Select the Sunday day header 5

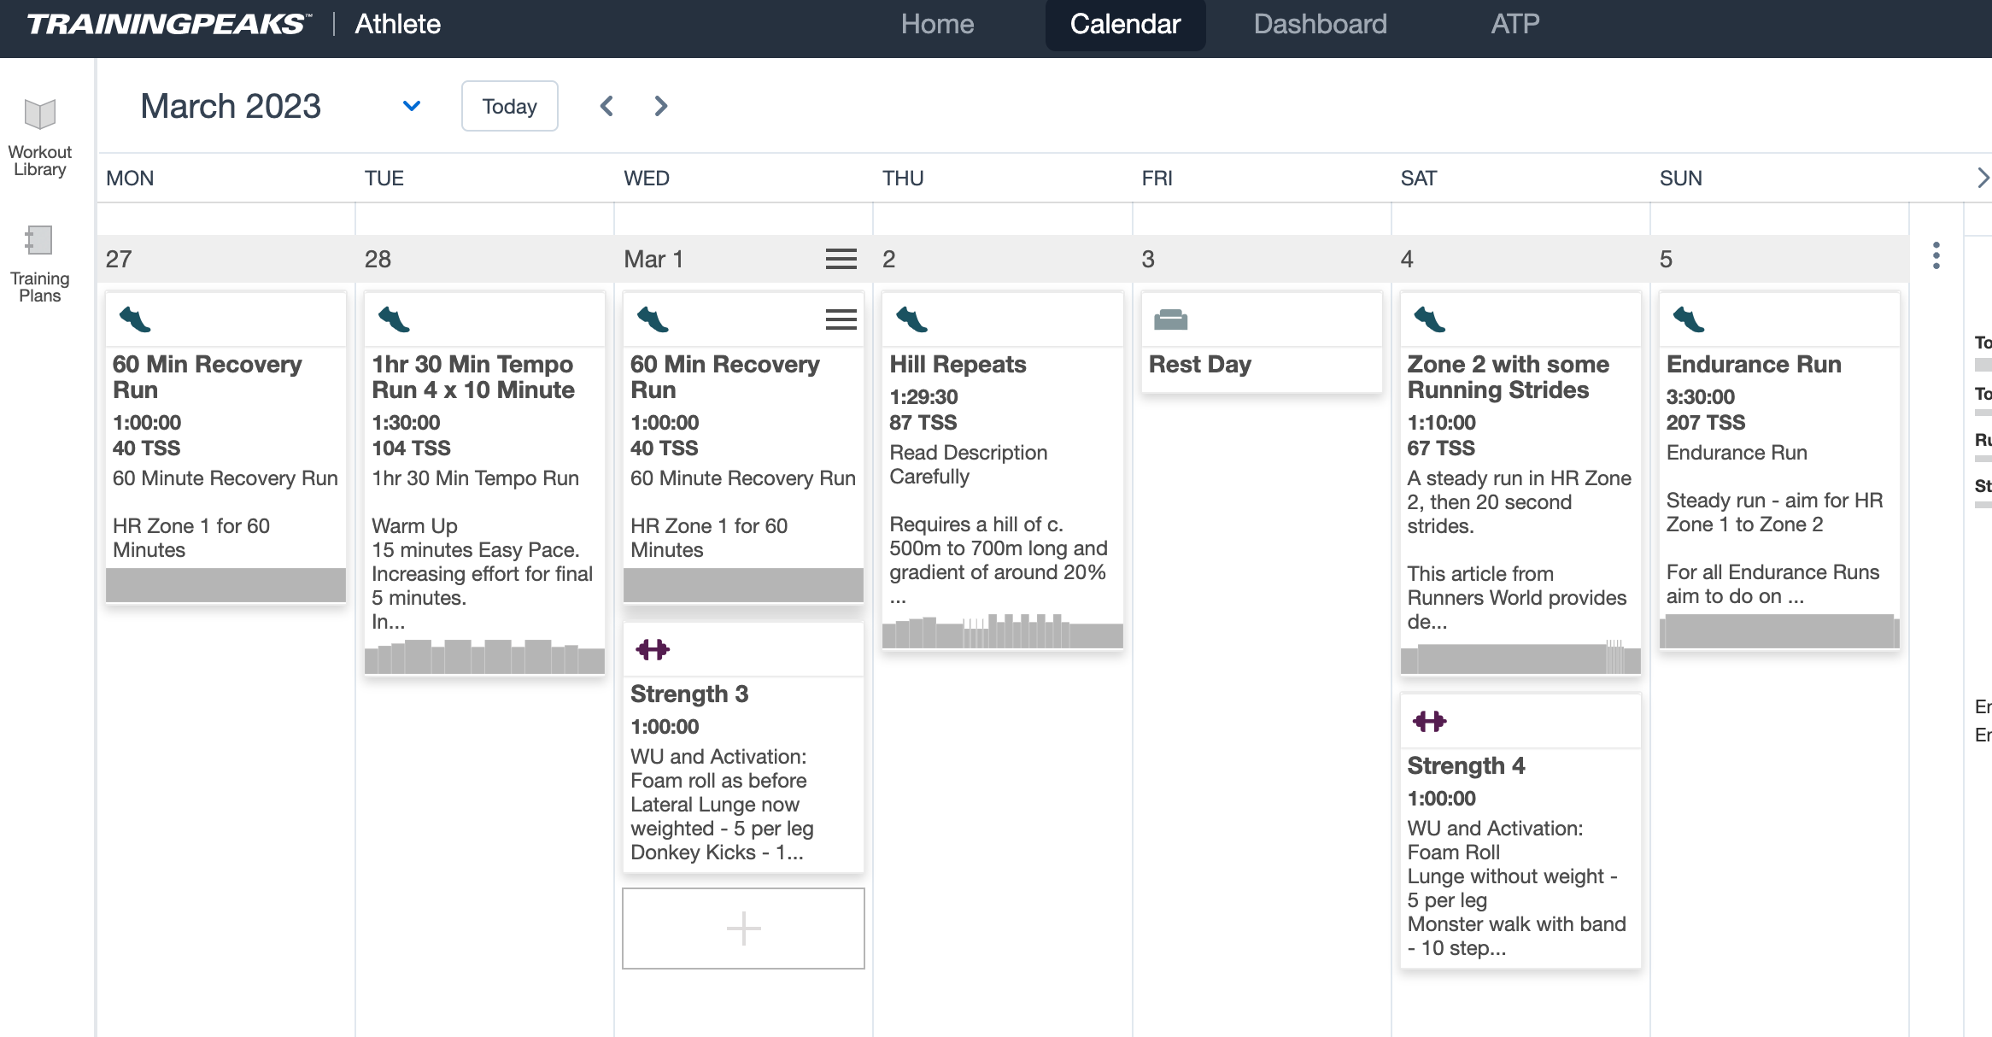tap(1665, 259)
